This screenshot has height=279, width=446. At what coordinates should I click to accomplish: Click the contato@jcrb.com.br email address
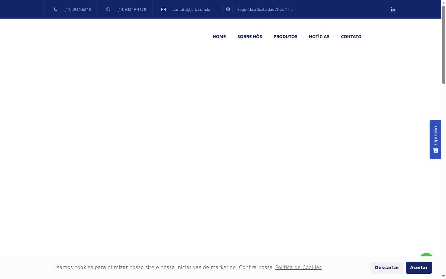click(192, 10)
